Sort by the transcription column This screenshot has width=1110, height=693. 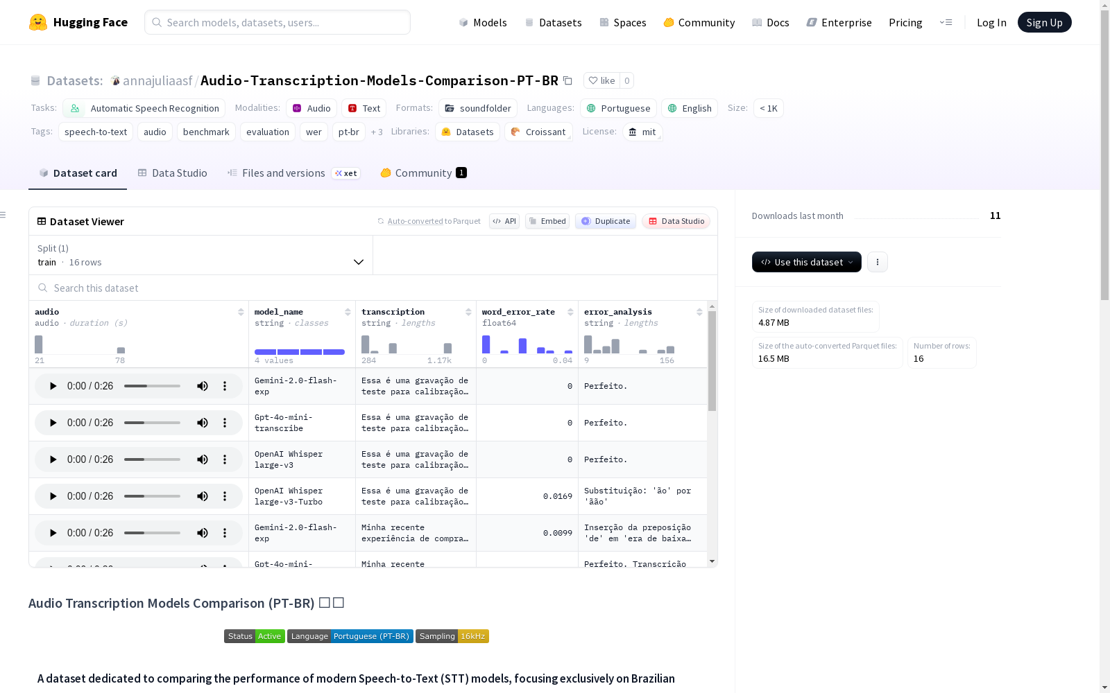click(x=468, y=312)
